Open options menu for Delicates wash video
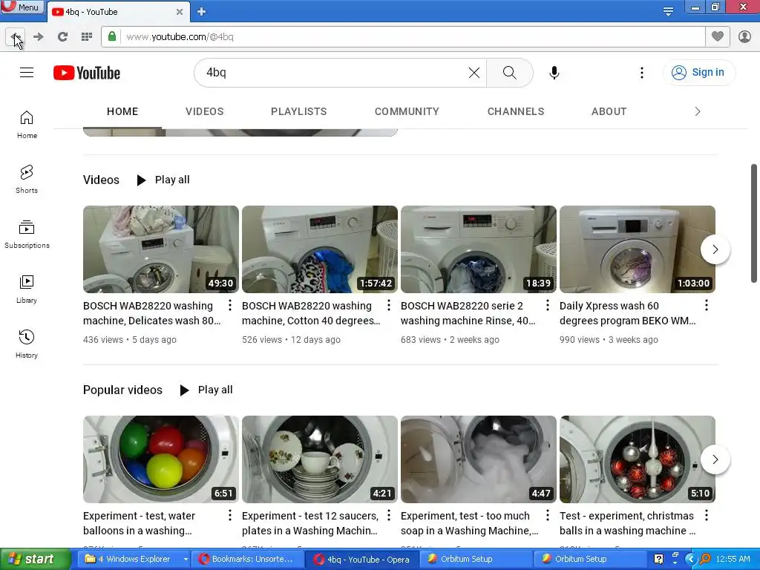Image resolution: width=760 pixels, height=570 pixels. pyautogui.click(x=230, y=305)
